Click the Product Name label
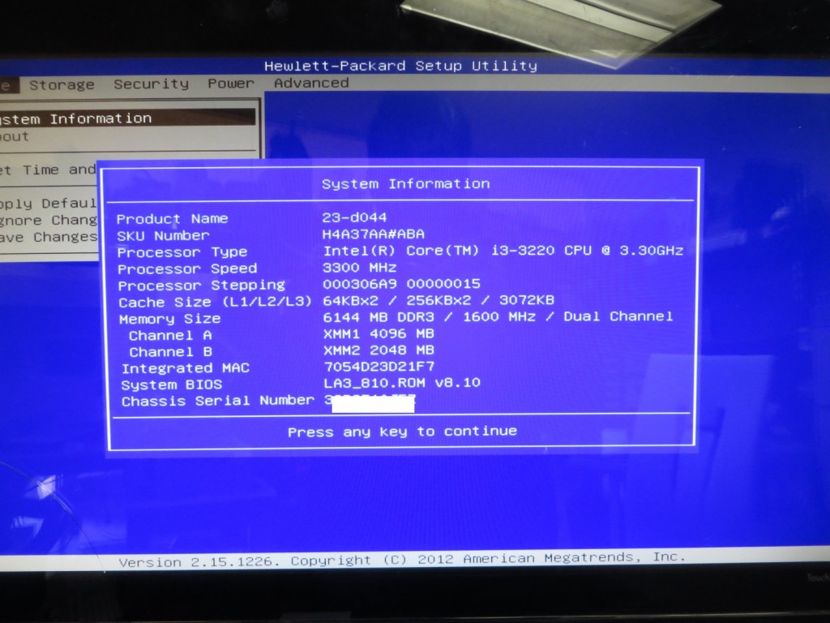The image size is (830, 623). (x=172, y=219)
